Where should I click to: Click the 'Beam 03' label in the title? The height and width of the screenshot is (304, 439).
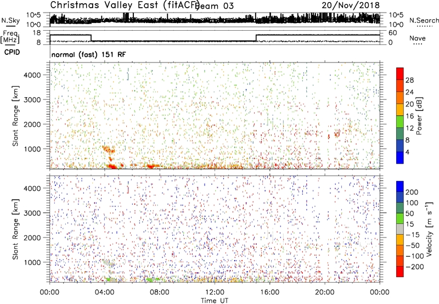(214, 6)
